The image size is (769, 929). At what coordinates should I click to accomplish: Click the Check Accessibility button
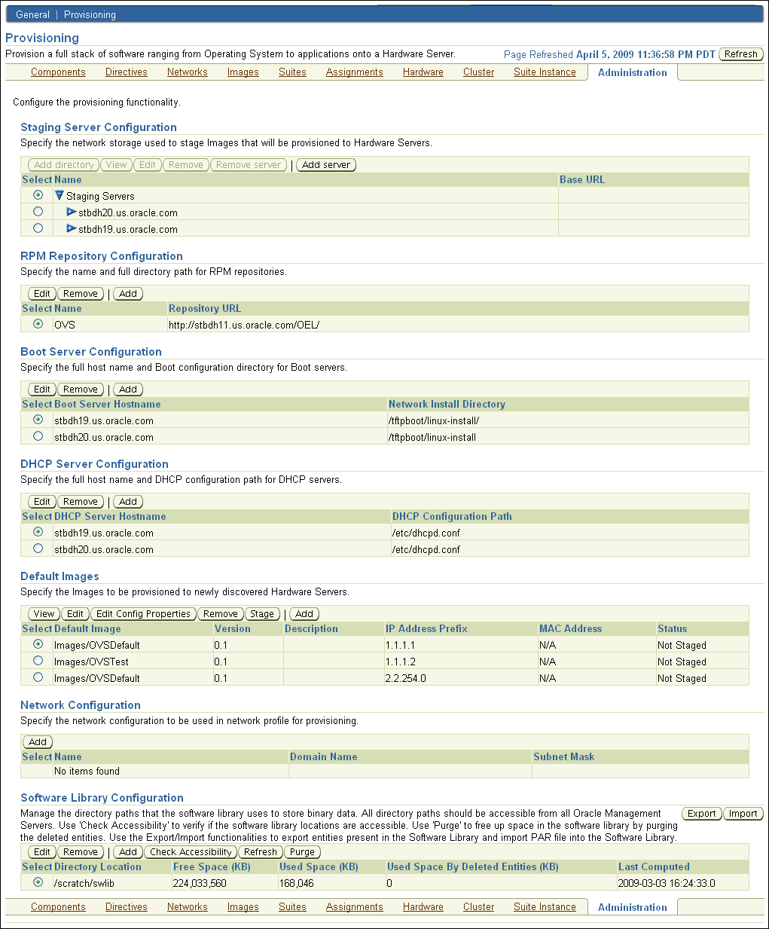191,852
